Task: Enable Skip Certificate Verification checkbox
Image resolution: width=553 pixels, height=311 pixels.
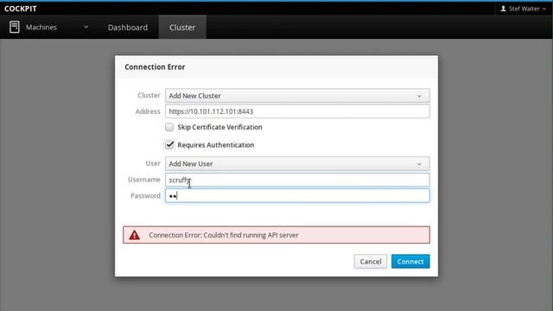Action: click(x=169, y=127)
